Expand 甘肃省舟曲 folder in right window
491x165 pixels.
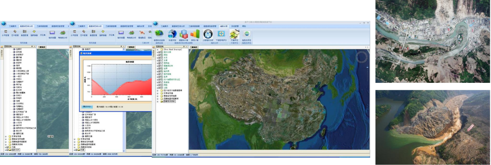click(157, 93)
